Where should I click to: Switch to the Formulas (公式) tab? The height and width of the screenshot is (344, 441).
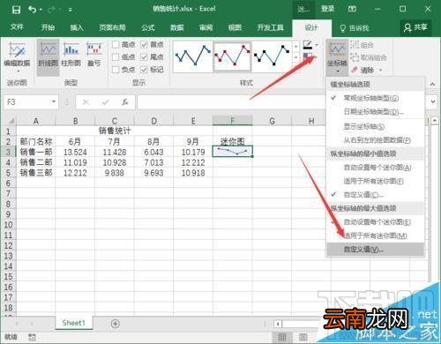point(148,27)
